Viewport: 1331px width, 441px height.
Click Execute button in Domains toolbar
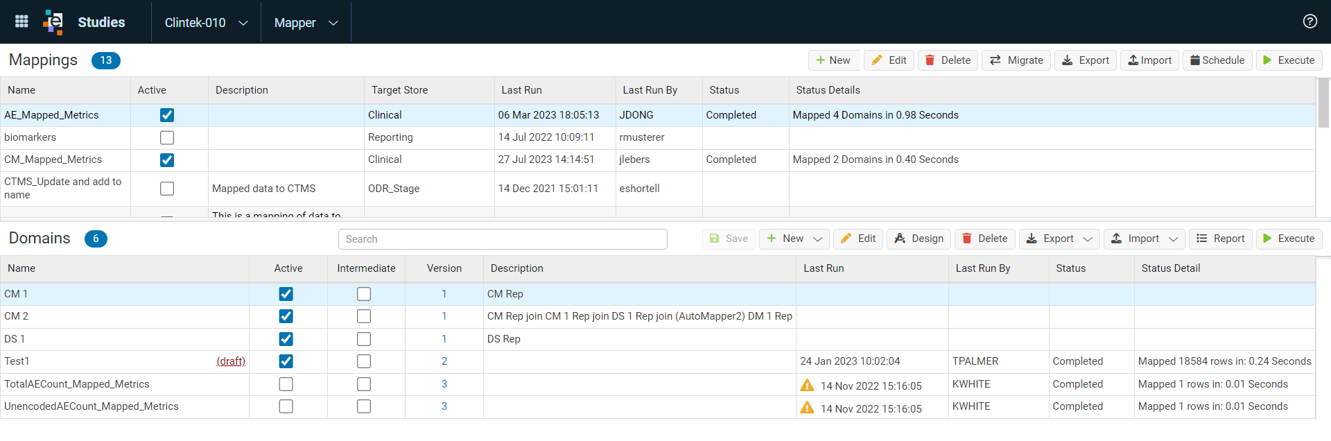[1289, 239]
